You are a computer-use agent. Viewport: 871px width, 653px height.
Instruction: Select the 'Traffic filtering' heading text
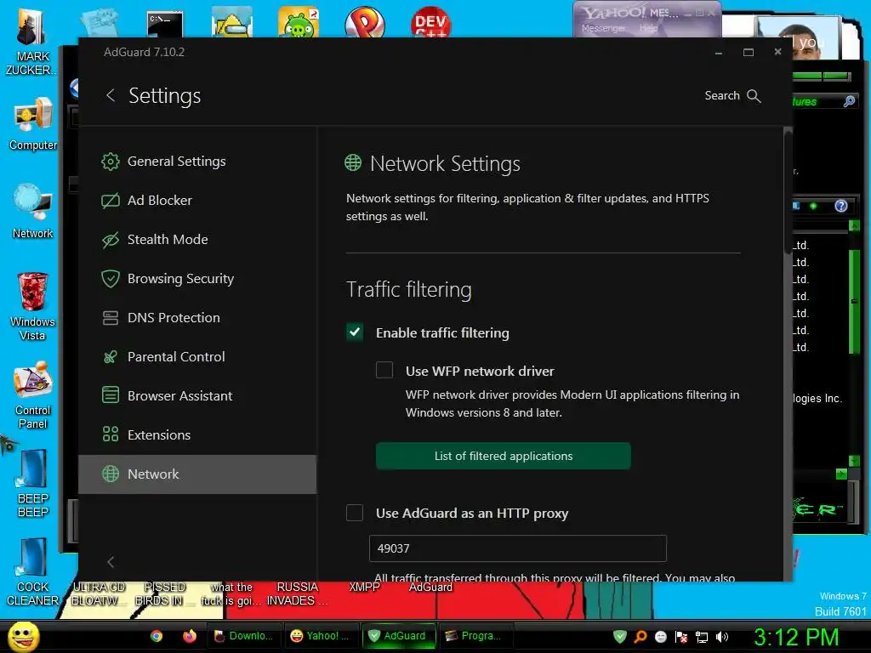(x=409, y=289)
